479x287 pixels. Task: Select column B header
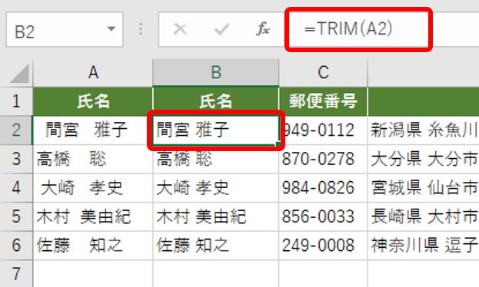(216, 73)
